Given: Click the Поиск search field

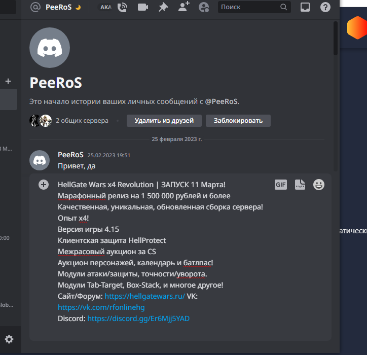Looking at the screenshot, I should click(254, 7).
